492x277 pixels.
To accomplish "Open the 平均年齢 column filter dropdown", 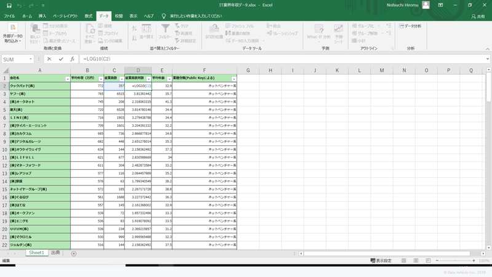I will pyautogui.click(x=169, y=79).
